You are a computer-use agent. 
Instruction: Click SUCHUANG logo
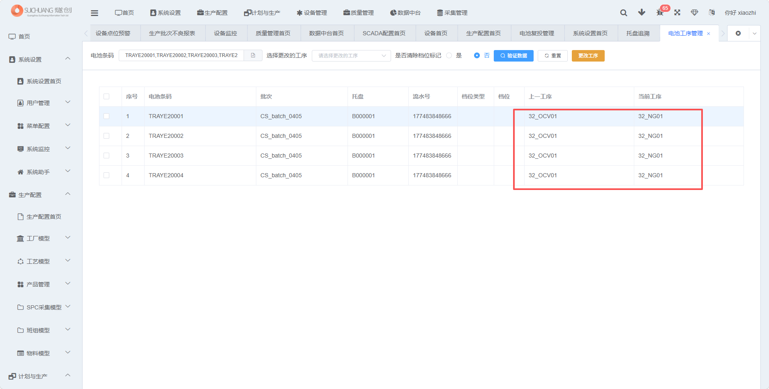(x=41, y=11)
